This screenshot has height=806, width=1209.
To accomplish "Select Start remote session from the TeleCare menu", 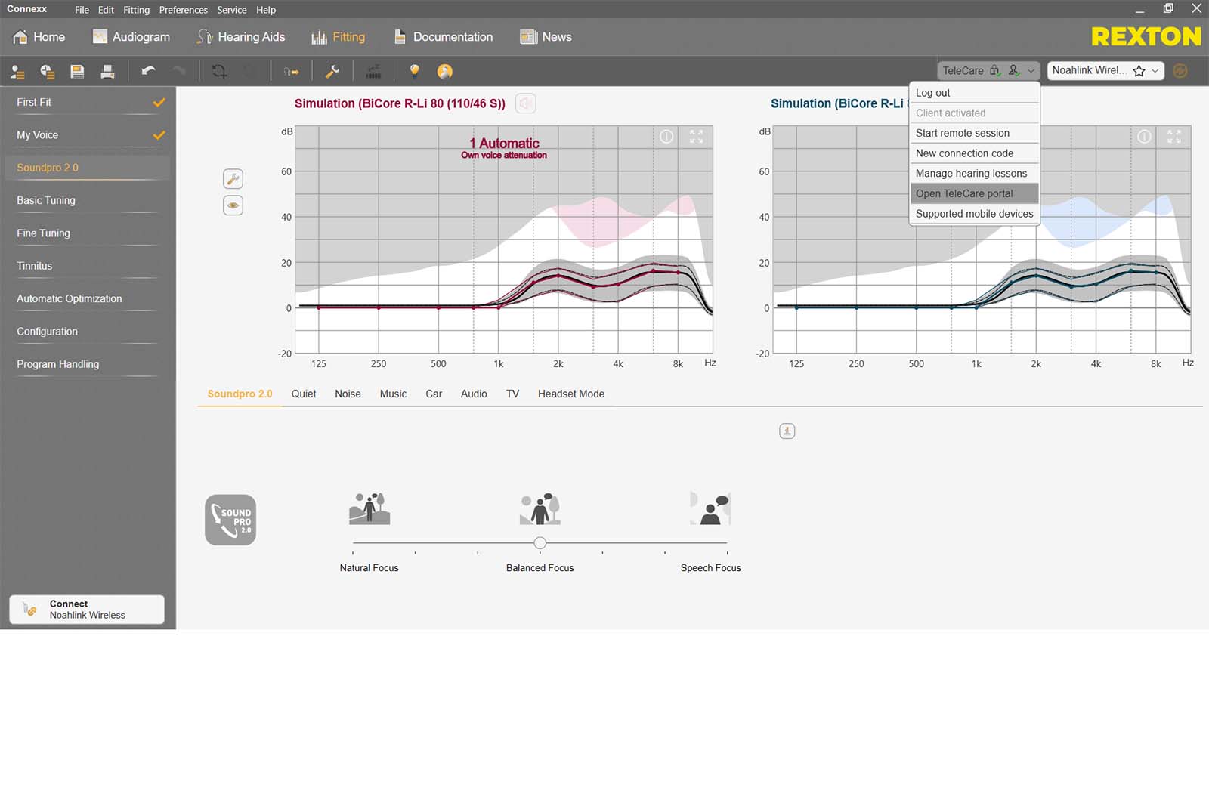I will pyautogui.click(x=962, y=133).
